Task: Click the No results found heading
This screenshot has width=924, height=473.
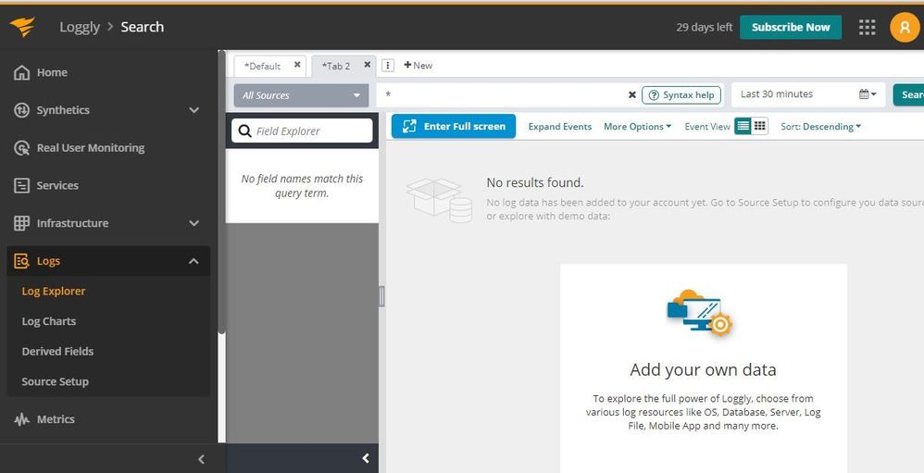Action: [535, 182]
